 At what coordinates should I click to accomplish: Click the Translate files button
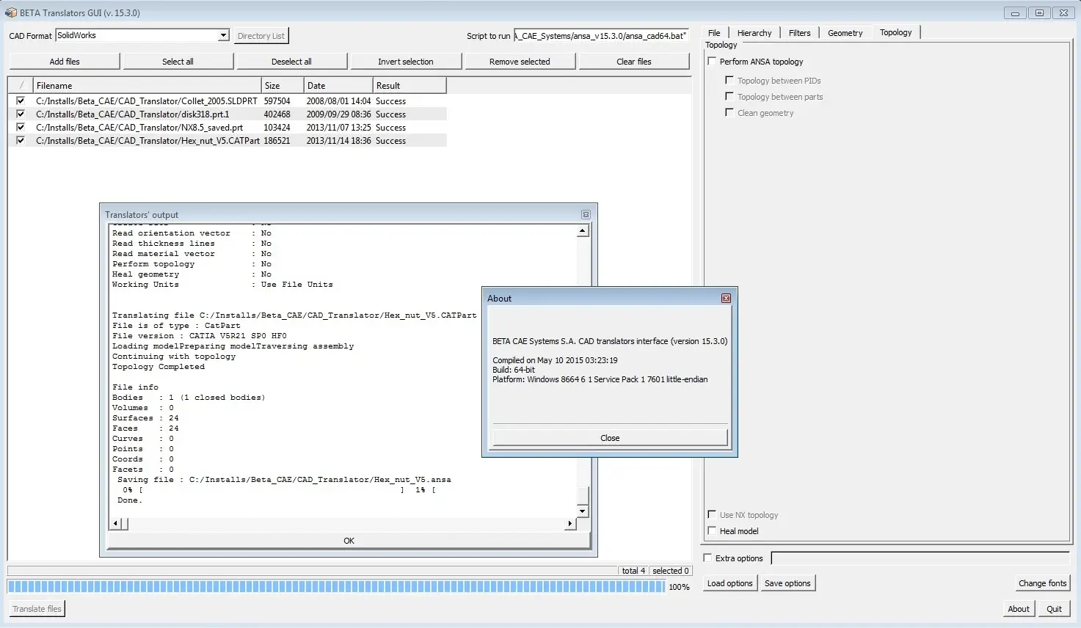pyautogui.click(x=37, y=609)
